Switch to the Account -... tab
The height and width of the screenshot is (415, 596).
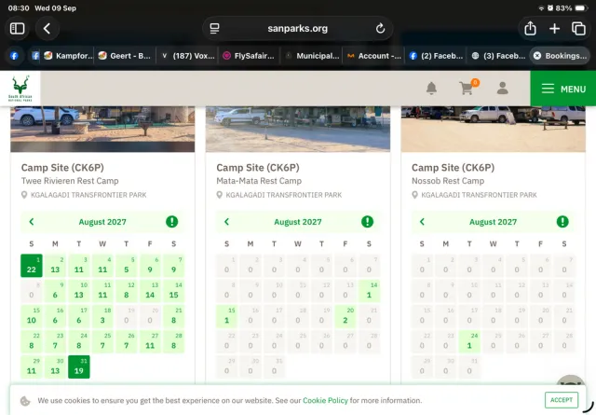pyautogui.click(x=373, y=56)
